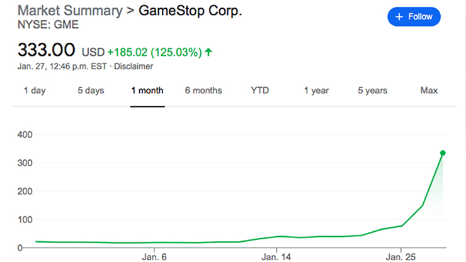This screenshot has width=466, height=262.
Task: Open the Disclaimer link
Action: coord(134,66)
